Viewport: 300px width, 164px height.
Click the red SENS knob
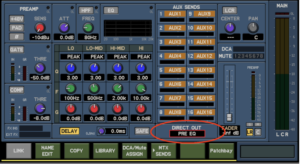click(40, 28)
